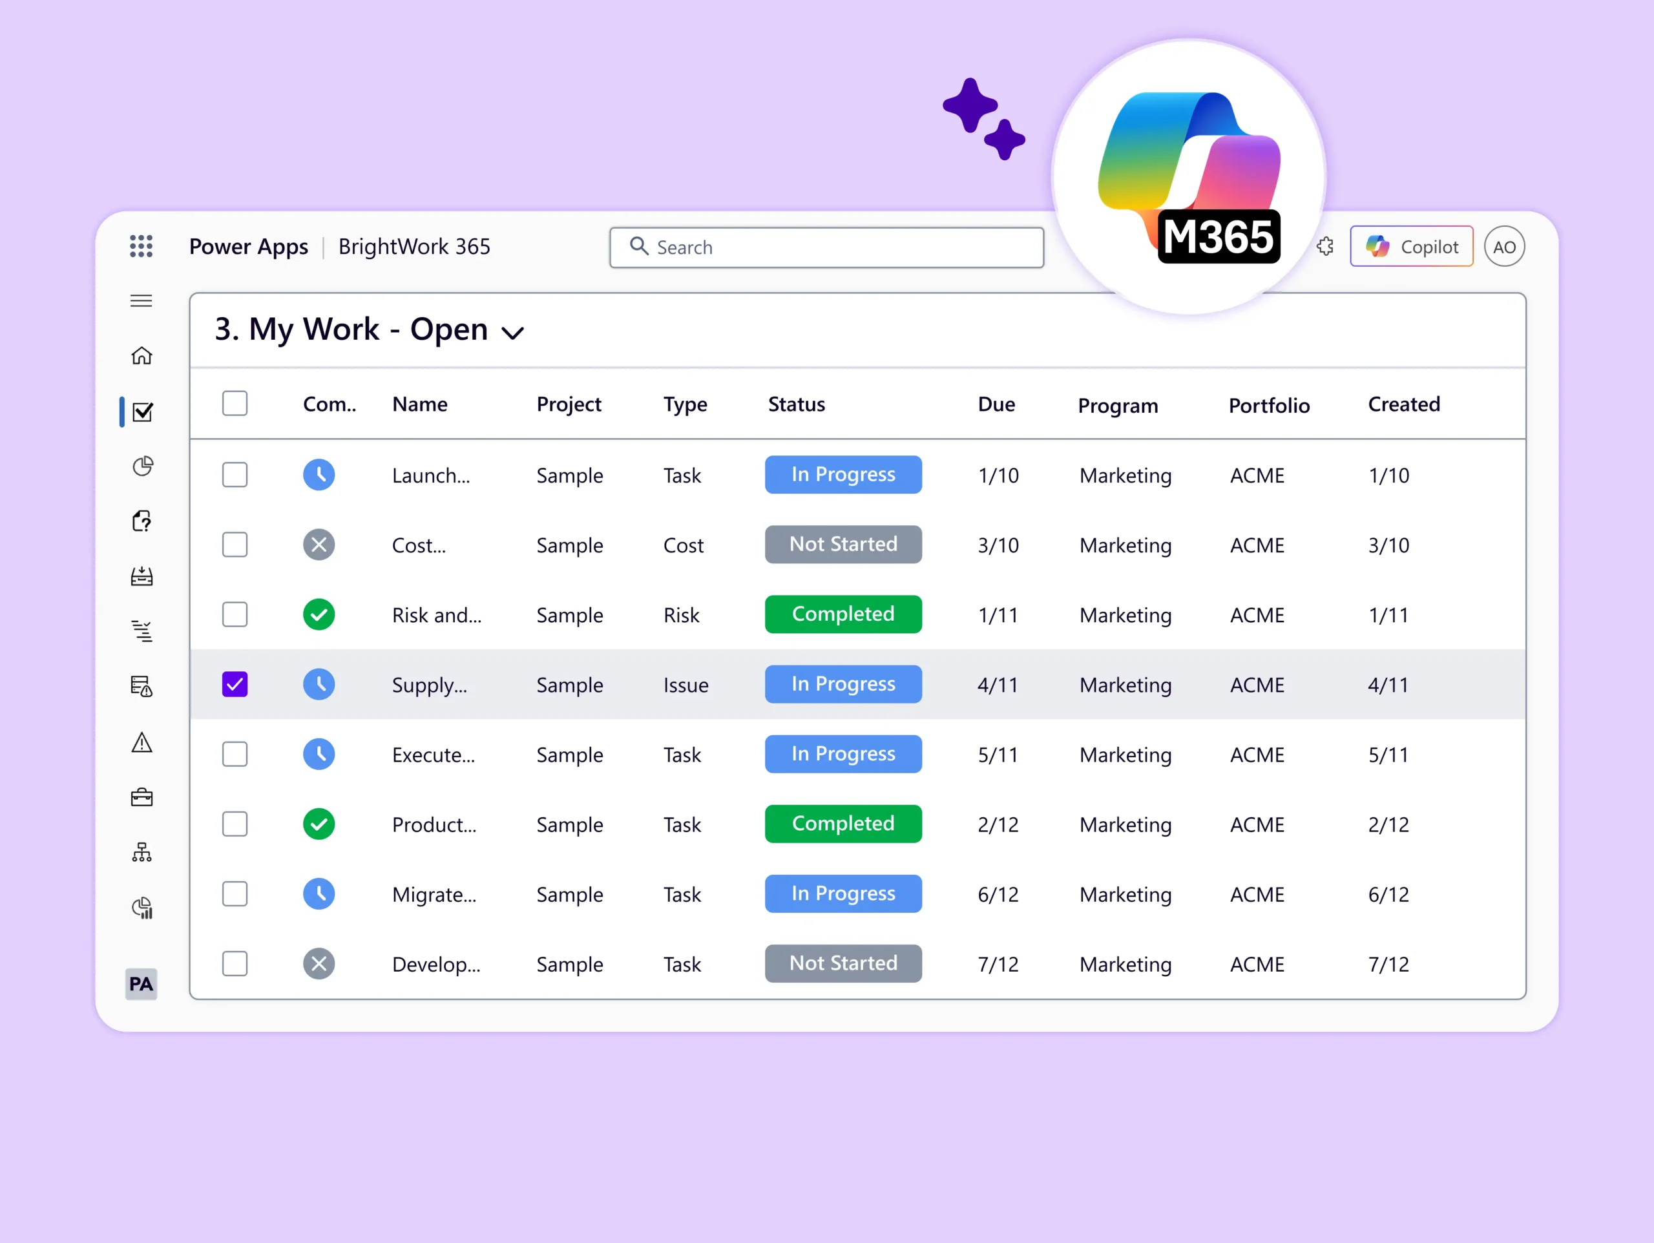Click the Due column header
Image resolution: width=1654 pixels, height=1243 pixels.
point(996,404)
